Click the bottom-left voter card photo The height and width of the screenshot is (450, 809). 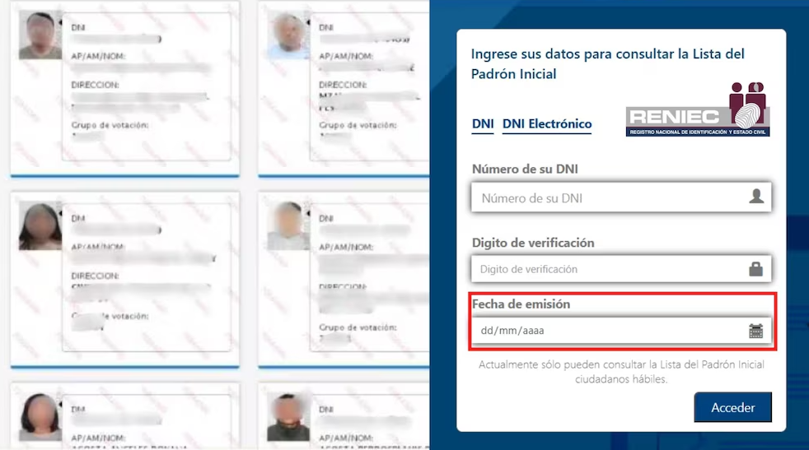(x=40, y=417)
